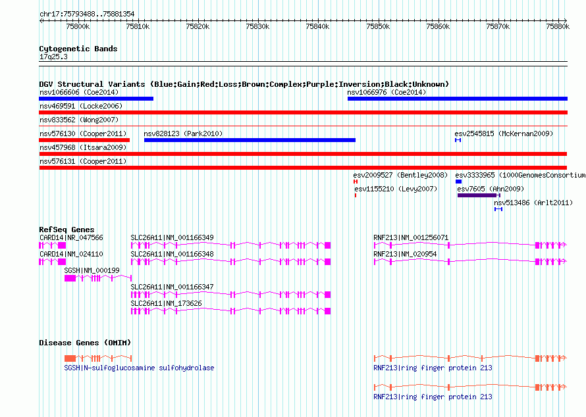This screenshot has height=417, width=586.
Task: Open the nsv828123 (Park2010) label
Action: (183, 134)
